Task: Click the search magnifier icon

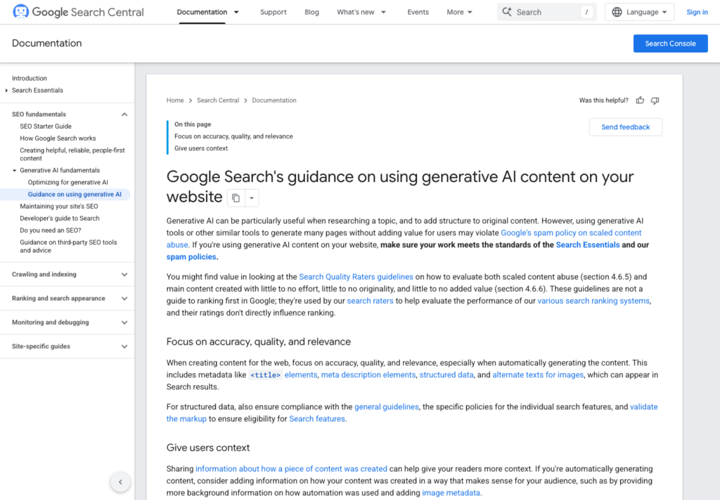Action: pos(506,12)
